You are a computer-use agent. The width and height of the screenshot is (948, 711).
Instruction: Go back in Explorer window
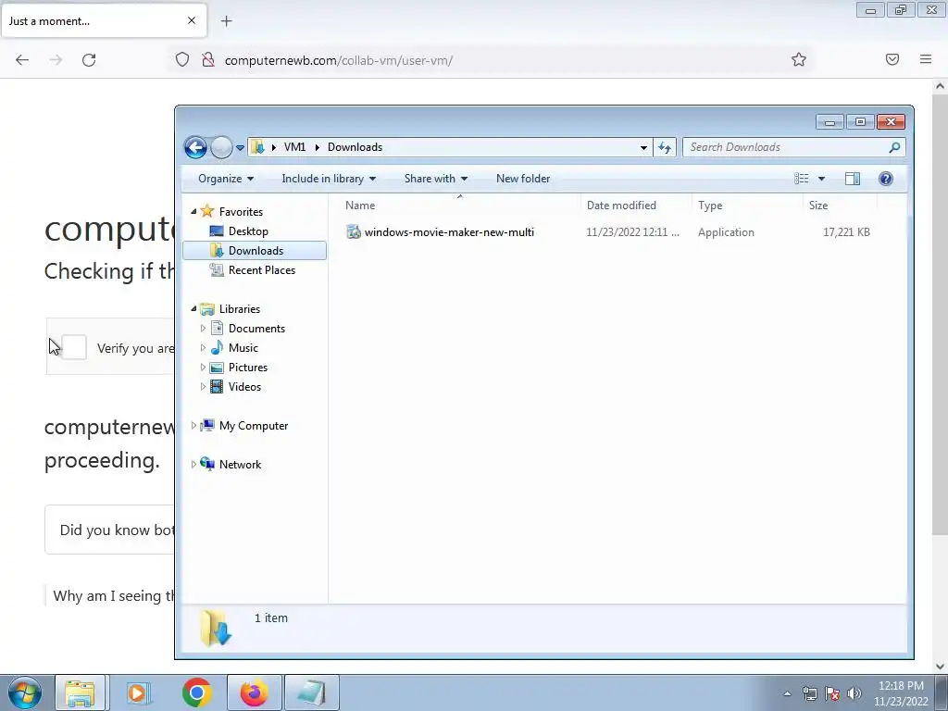(195, 147)
